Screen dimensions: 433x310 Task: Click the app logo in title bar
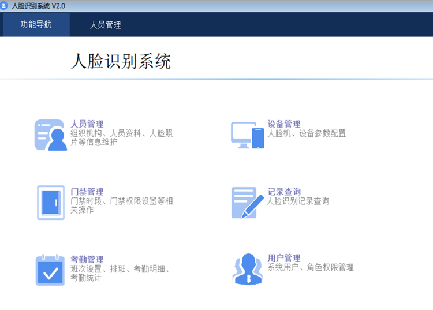tap(5, 5)
